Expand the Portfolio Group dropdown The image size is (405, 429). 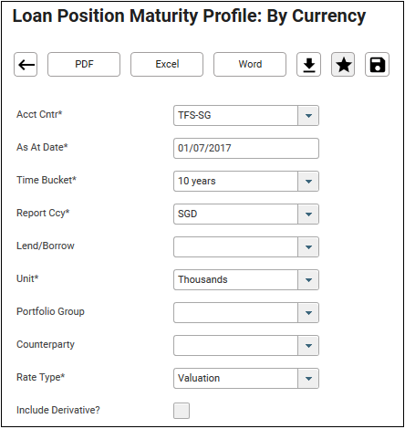[308, 313]
